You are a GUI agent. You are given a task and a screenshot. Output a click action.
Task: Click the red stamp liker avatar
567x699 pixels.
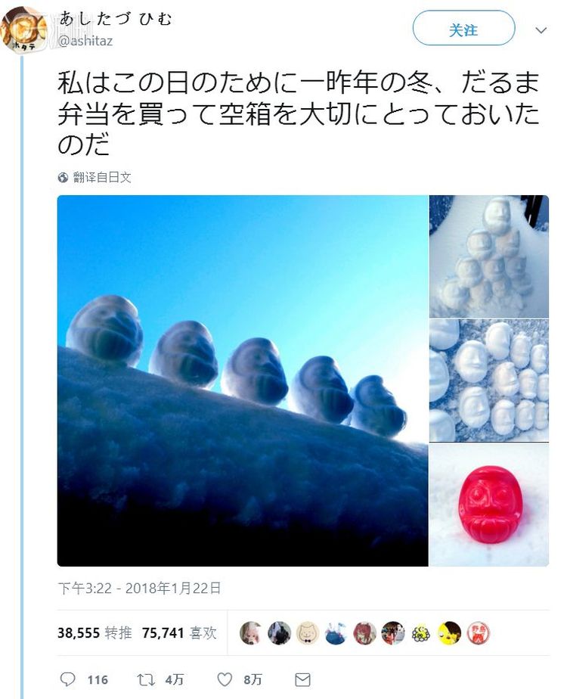tap(478, 632)
